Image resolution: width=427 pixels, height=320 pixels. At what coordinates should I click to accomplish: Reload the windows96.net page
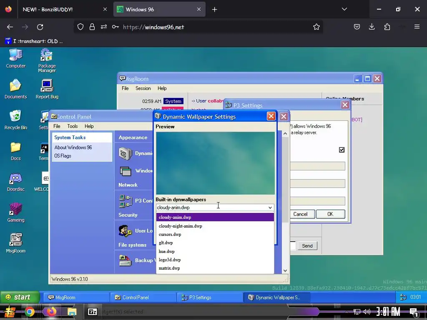tap(40, 27)
